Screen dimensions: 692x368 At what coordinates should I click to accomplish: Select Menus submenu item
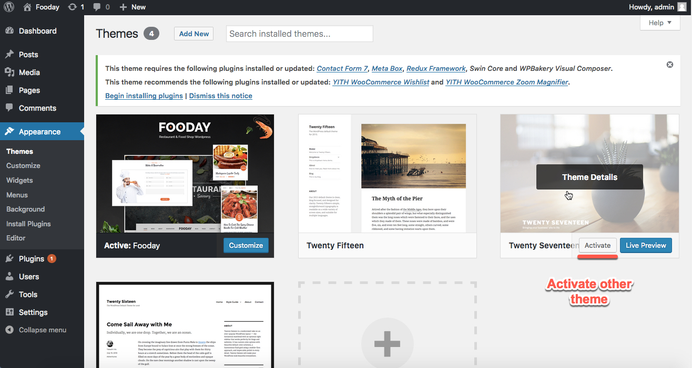click(17, 195)
